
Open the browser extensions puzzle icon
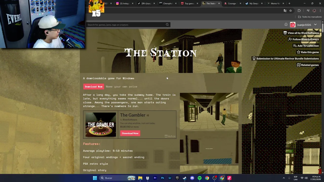click(x=299, y=11)
